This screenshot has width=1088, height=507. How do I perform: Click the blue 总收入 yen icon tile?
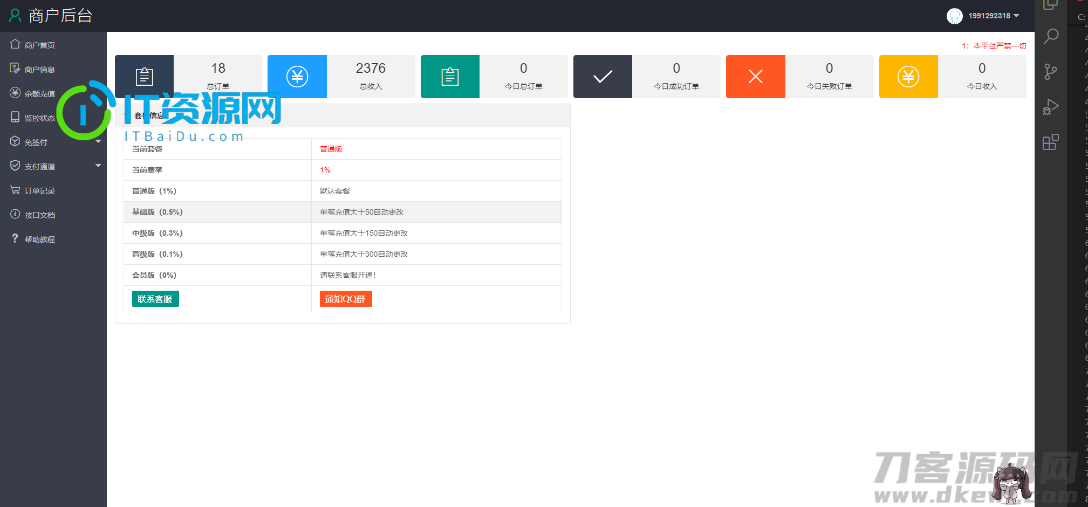tap(297, 77)
